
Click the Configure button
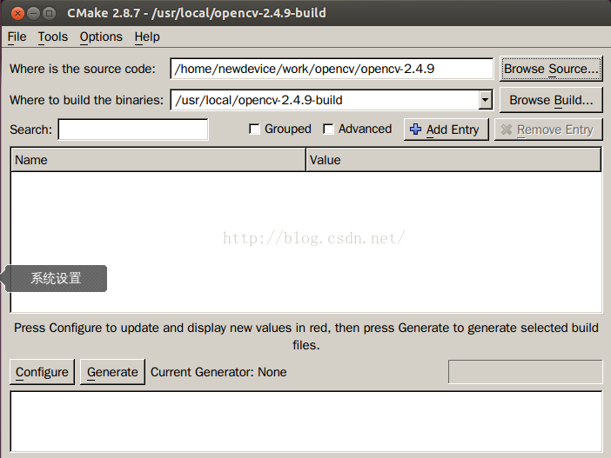click(42, 372)
